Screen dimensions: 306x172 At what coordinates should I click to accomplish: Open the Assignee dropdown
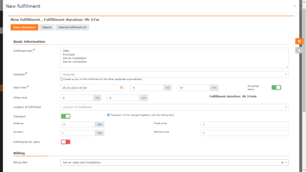click(x=174, y=75)
